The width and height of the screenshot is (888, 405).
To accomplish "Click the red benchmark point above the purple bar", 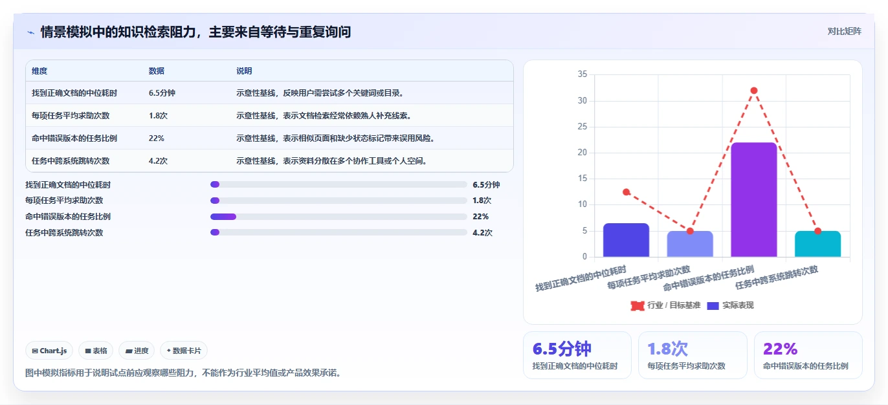I will coord(754,91).
